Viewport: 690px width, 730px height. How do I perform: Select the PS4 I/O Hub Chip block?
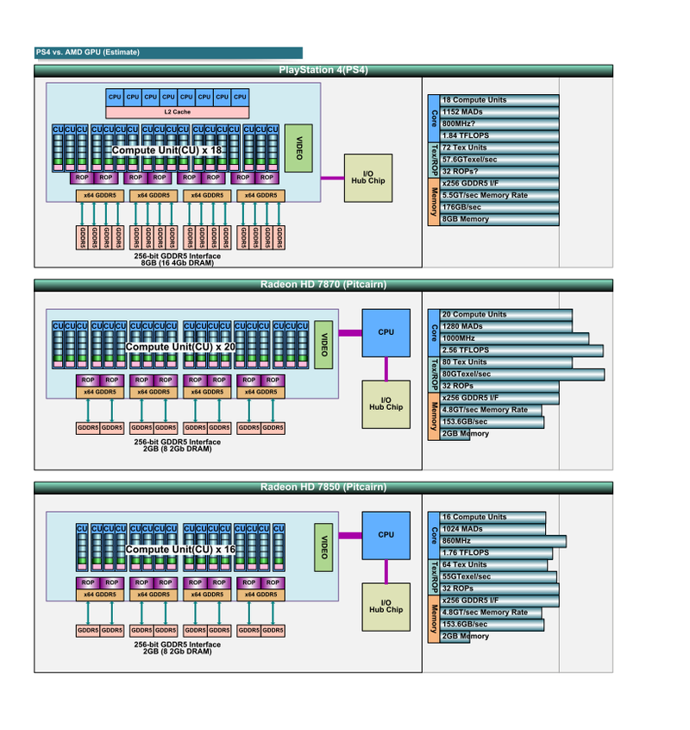coord(368,178)
